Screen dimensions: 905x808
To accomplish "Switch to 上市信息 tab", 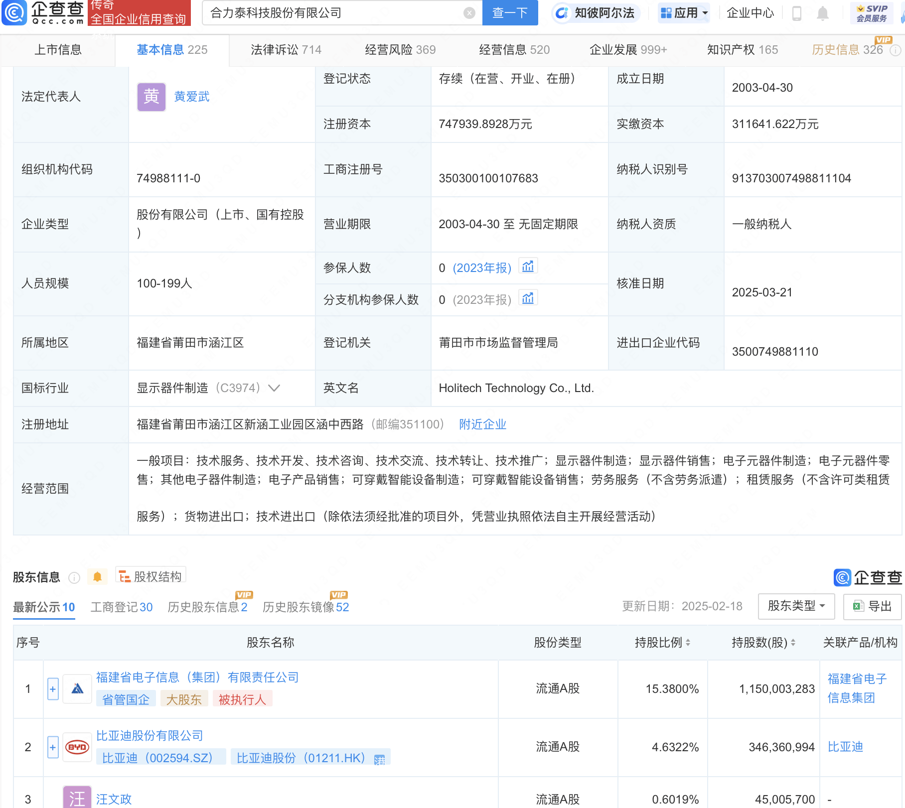I will pos(58,50).
